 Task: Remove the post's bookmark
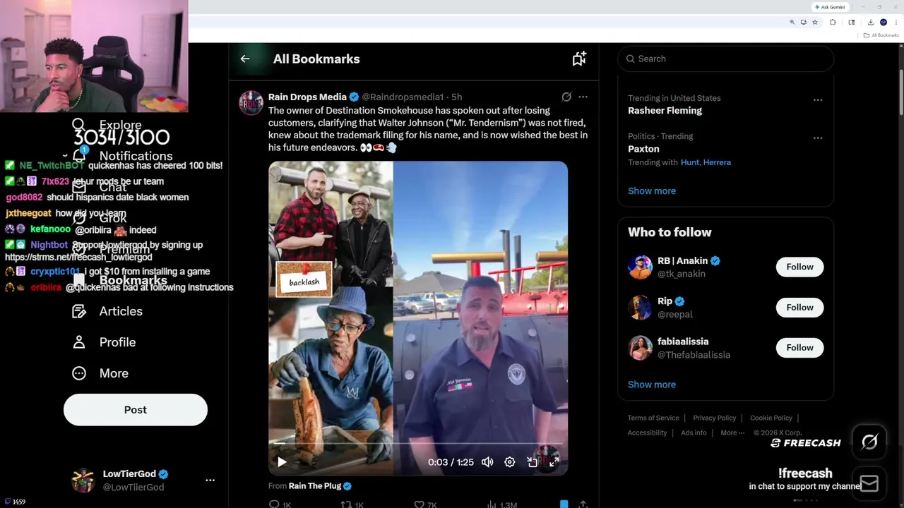coord(564,504)
